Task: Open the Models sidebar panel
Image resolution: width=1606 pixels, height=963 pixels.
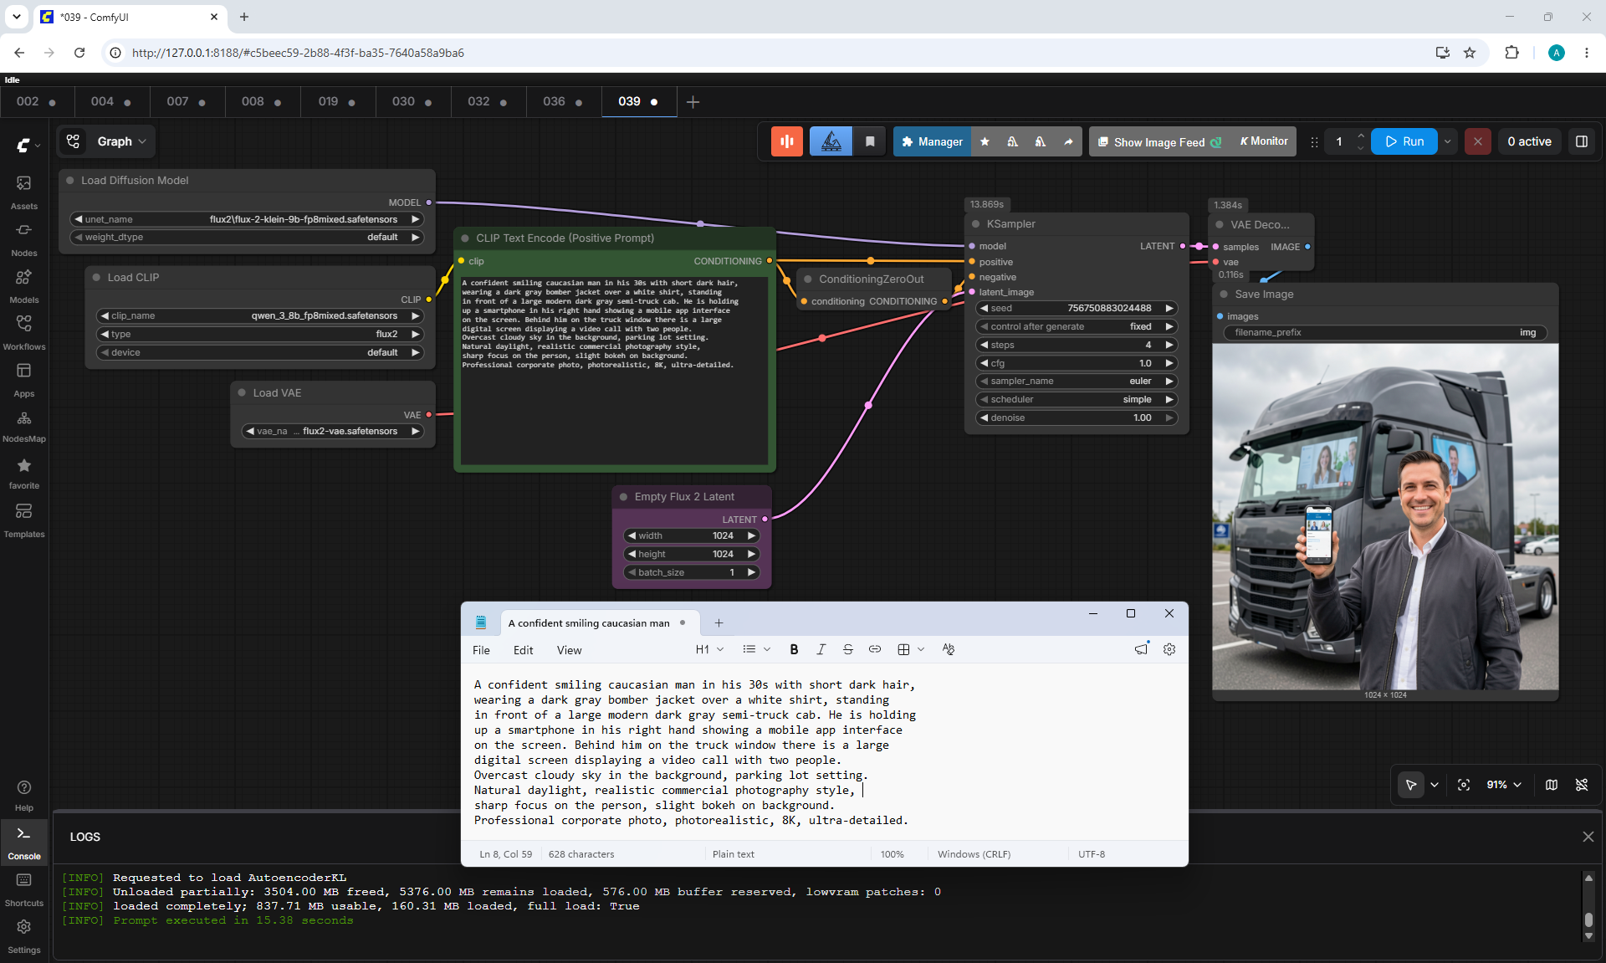Action: [x=24, y=285]
